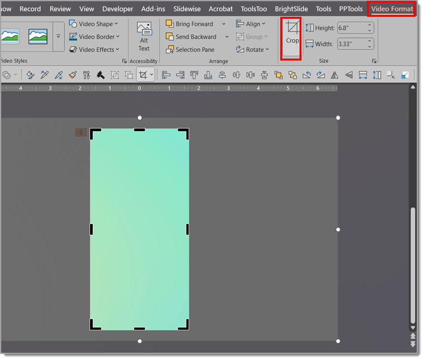Expand the Video Effects menu
424x360 pixels.
94,50
